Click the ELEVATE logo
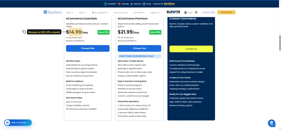The height and width of the screenshot is (130, 281). click(173, 12)
